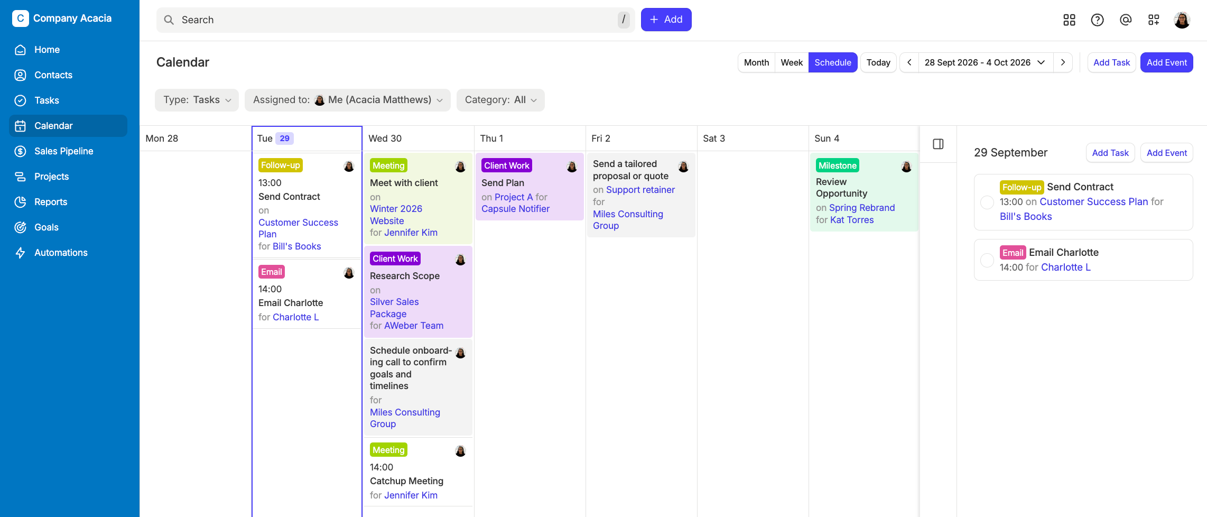
Task: Select the Schedule view tab
Action: pyautogui.click(x=833, y=62)
